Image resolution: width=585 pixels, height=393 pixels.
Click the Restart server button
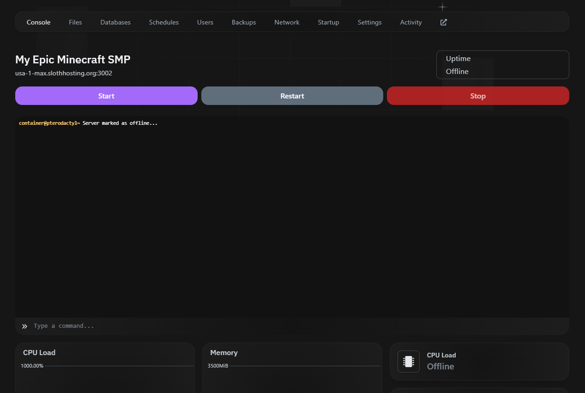click(292, 96)
